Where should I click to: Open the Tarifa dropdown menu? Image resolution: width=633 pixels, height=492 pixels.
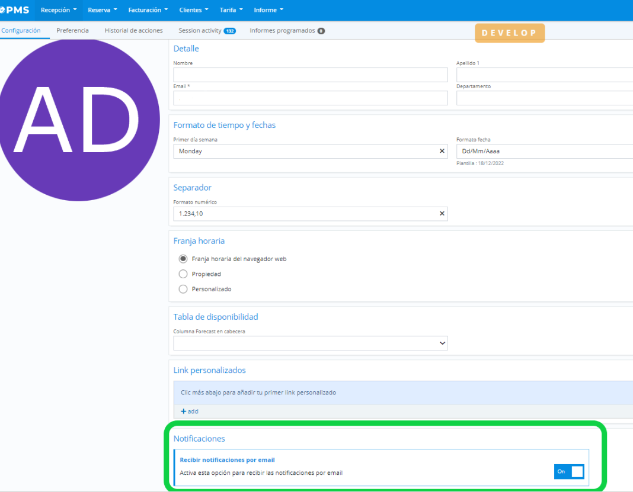[x=231, y=10]
